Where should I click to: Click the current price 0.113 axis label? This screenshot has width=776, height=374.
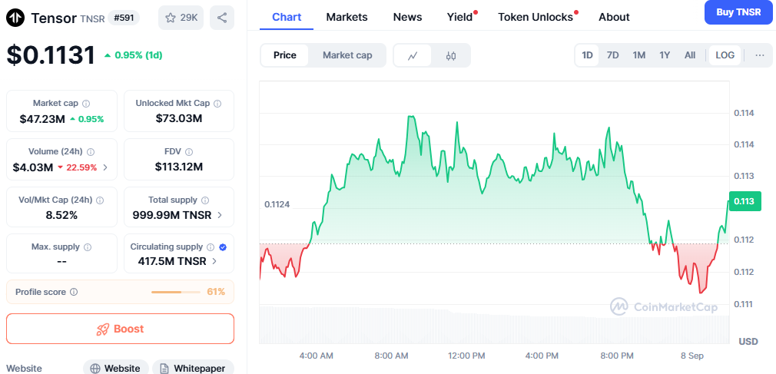pos(744,201)
